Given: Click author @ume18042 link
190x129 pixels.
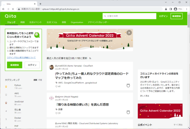Looking at the screenshot, I should (66, 123).
